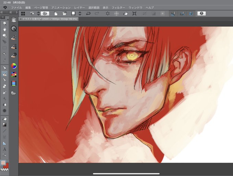This screenshot has width=233, height=176.
Task: Open the Quick Access Q palette
Action: pyautogui.click(x=14, y=28)
